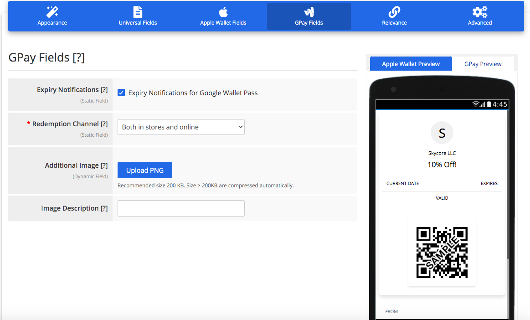Go to Apple Wallet Fields tab label
Screen dimensions: 530x320
(223, 23)
